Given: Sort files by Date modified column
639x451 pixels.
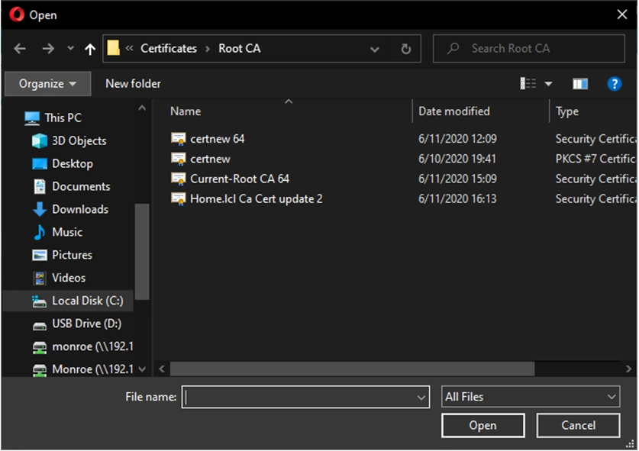Looking at the screenshot, I should (x=453, y=111).
